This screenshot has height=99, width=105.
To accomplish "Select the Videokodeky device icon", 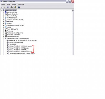I will click(8, 44).
